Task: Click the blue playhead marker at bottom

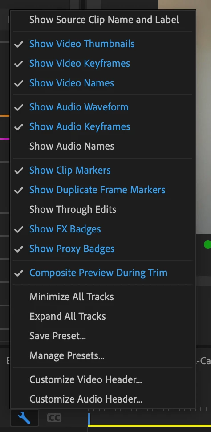Action: point(89,419)
